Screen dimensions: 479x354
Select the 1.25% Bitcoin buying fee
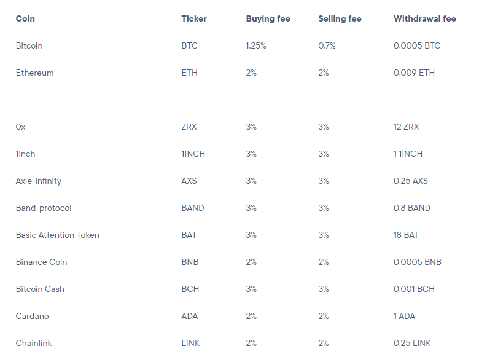click(256, 45)
